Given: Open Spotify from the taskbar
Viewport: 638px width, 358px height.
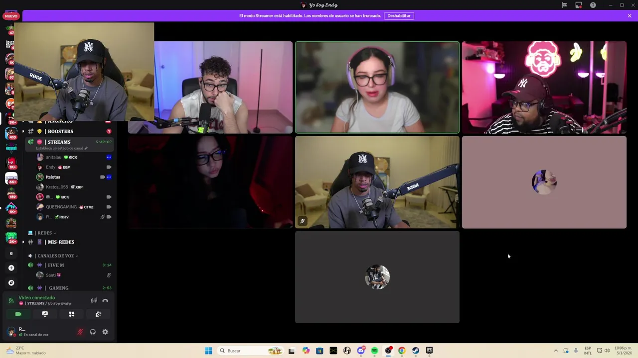Looking at the screenshot, I should pyautogui.click(x=374, y=351).
